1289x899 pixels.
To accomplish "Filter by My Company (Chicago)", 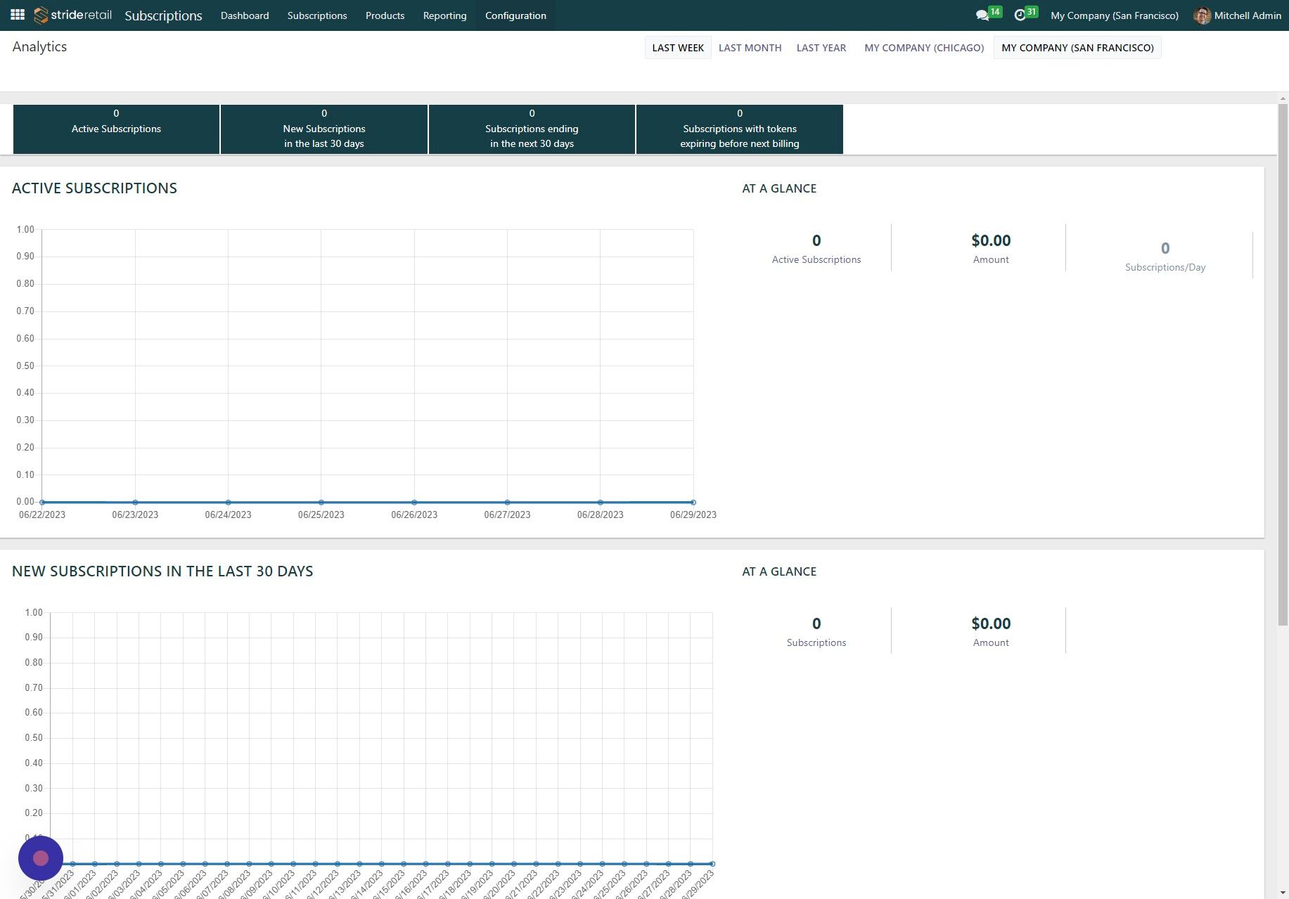I will click(x=924, y=48).
